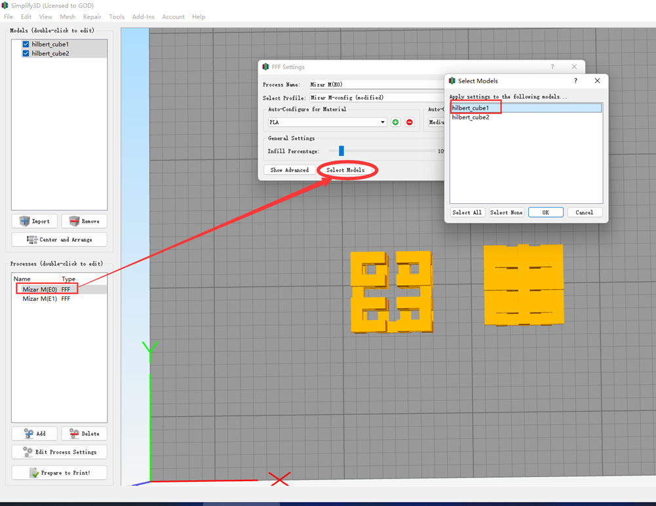Open the Account menu
Image resolution: width=656 pixels, height=506 pixels.
click(173, 17)
